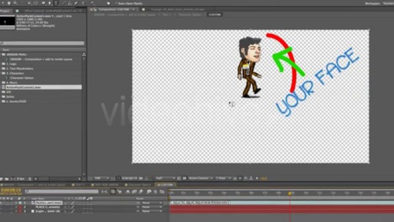Screen dimensions: 394x222
Task: Click the viewer current time display
Action: point(129,178)
